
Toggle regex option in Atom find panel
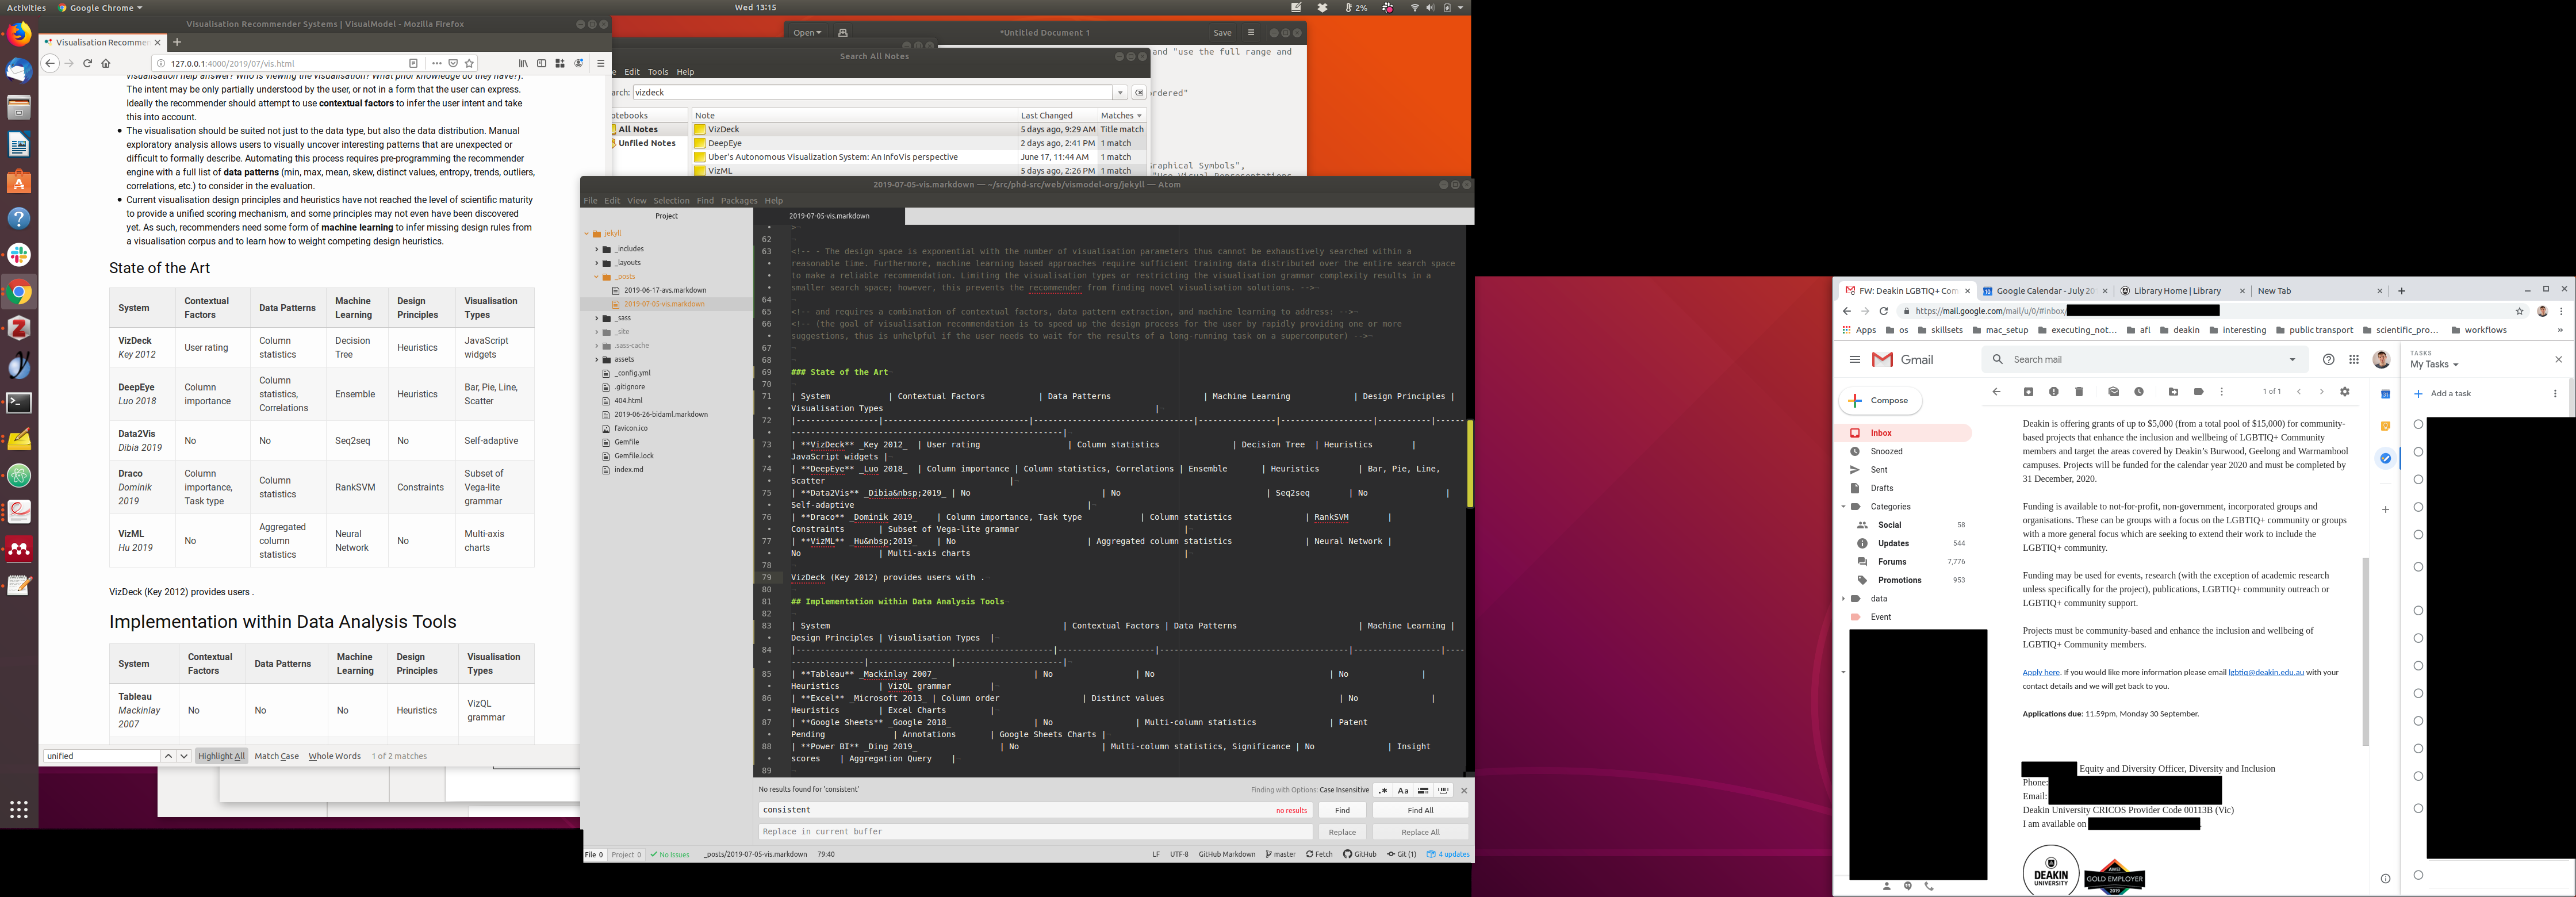1383,790
